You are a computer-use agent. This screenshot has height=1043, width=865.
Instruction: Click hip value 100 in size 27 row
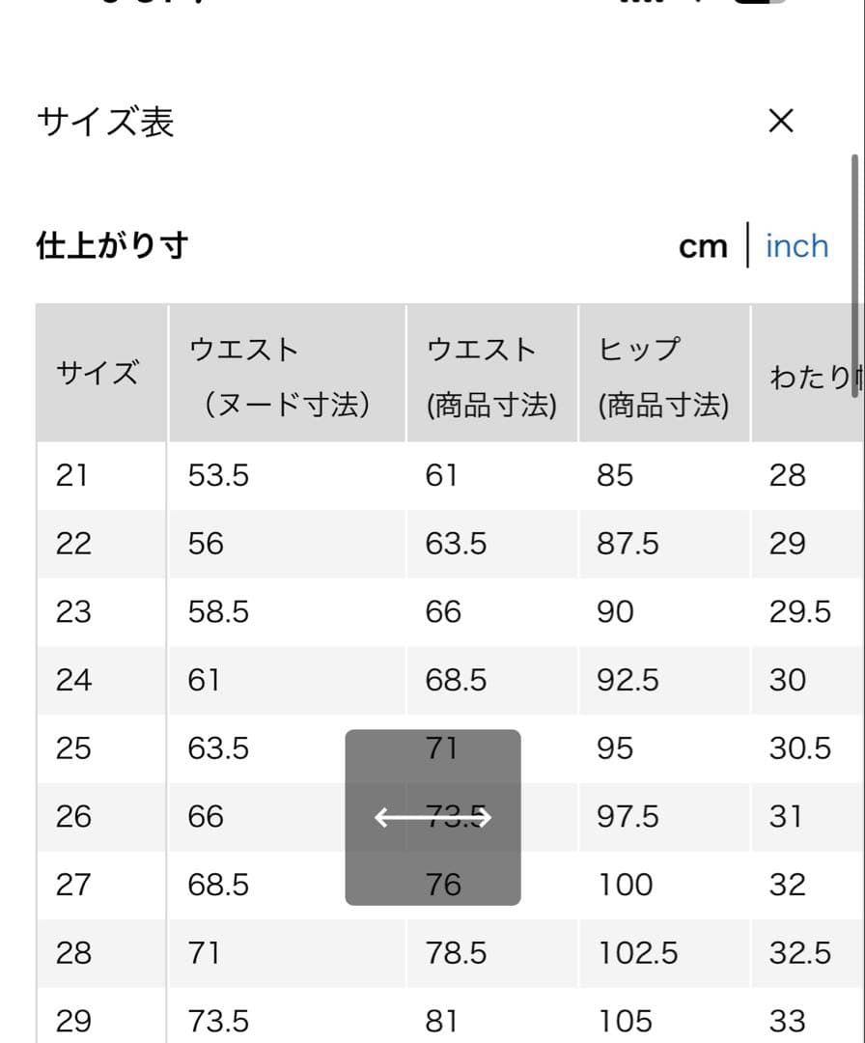[626, 885]
